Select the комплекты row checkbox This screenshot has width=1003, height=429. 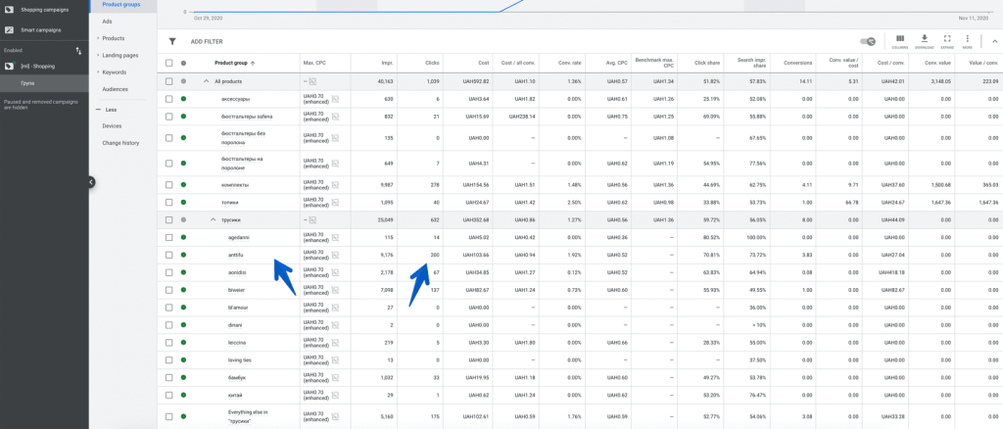pyautogui.click(x=169, y=184)
